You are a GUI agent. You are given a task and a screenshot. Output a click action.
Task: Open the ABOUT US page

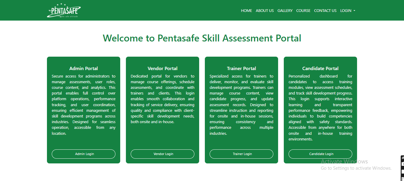[265, 11]
